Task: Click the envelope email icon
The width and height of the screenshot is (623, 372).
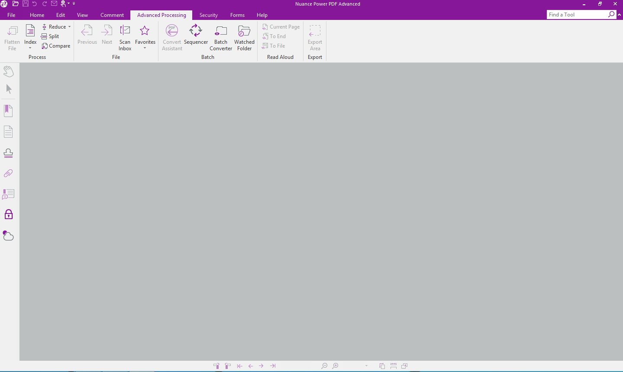Action: pyautogui.click(x=54, y=3)
